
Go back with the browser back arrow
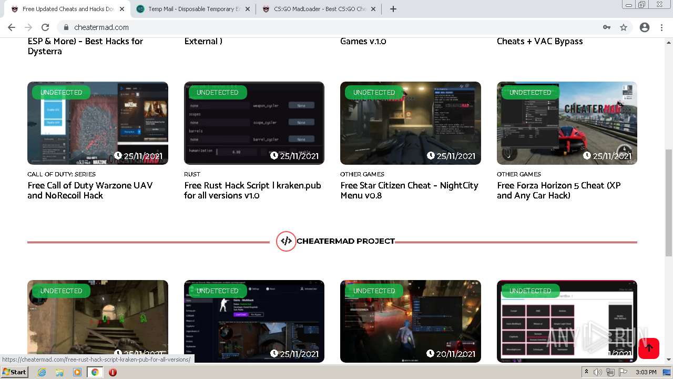pos(12,27)
